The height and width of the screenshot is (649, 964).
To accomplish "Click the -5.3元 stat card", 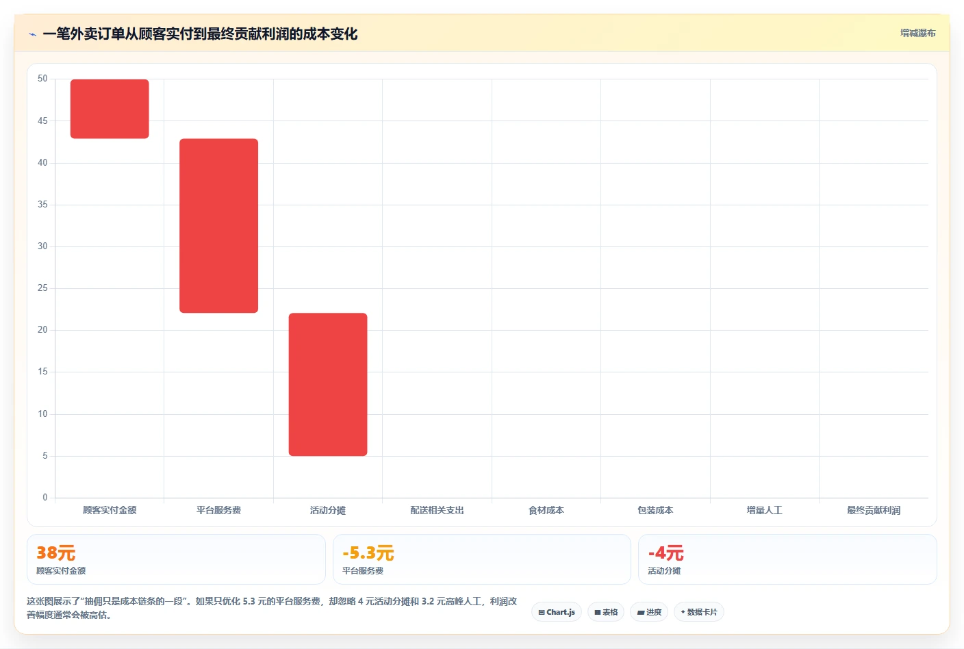I will tap(481, 559).
